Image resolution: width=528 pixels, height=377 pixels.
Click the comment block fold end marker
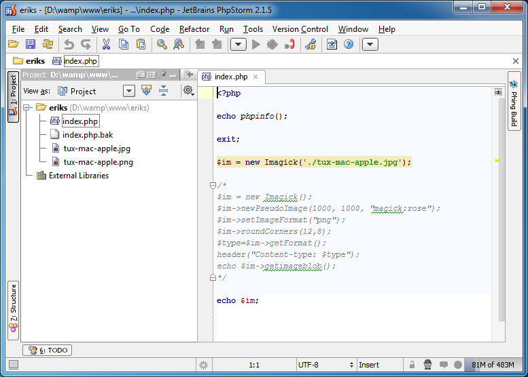(x=213, y=277)
